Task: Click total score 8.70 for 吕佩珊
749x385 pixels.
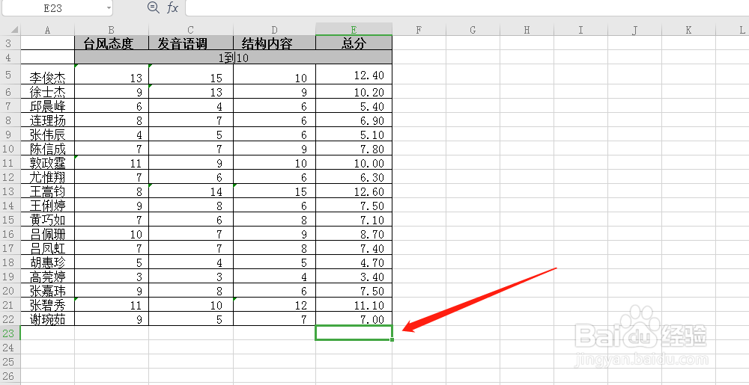Action: (354, 234)
